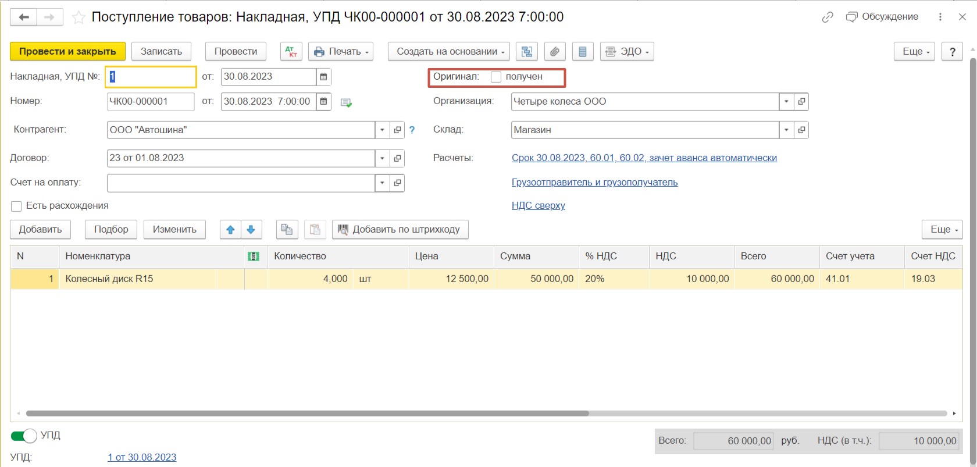Expand the Склад dropdown list

[786, 130]
